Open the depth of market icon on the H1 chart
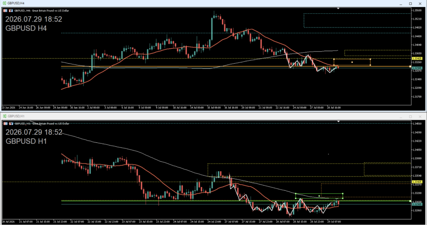Image resolution: width=427 pixels, height=225 pixels. [11, 124]
